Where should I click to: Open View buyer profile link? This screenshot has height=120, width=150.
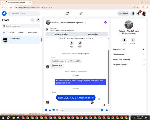[83, 54]
